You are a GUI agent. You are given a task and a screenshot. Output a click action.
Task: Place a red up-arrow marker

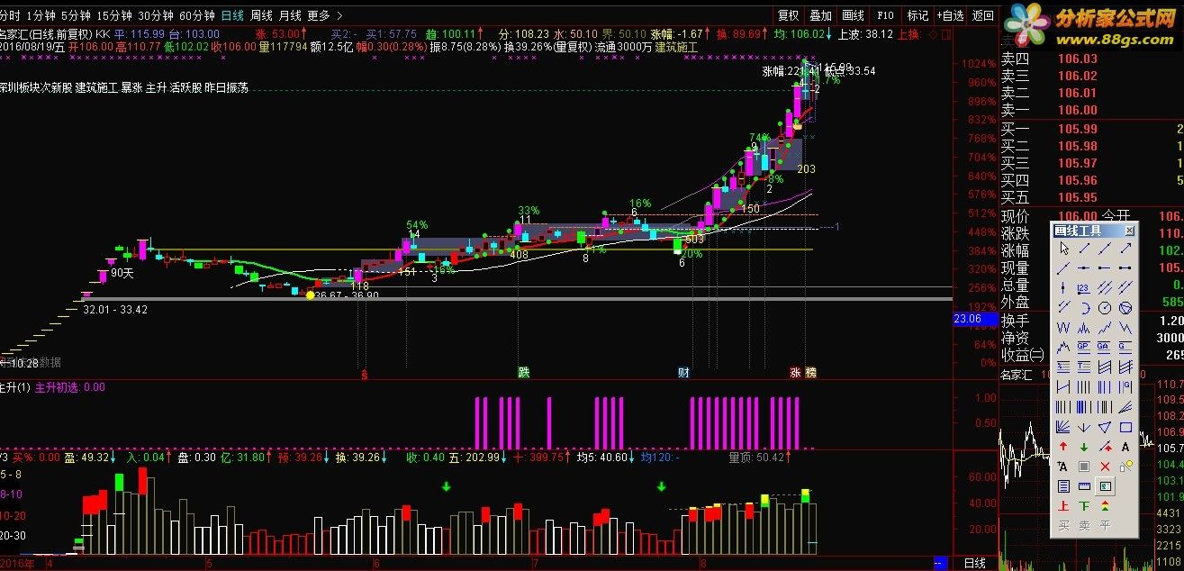point(1064,447)
